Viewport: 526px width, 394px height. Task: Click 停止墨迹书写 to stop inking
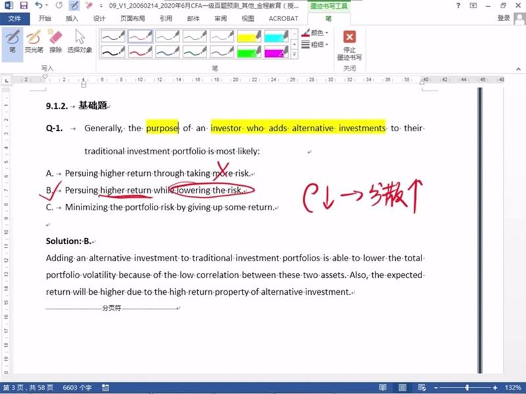350,45
